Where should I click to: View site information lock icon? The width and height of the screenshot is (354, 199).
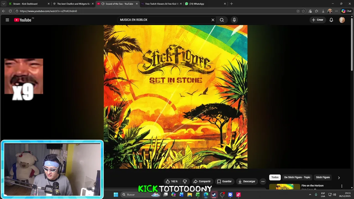[17, 11]
